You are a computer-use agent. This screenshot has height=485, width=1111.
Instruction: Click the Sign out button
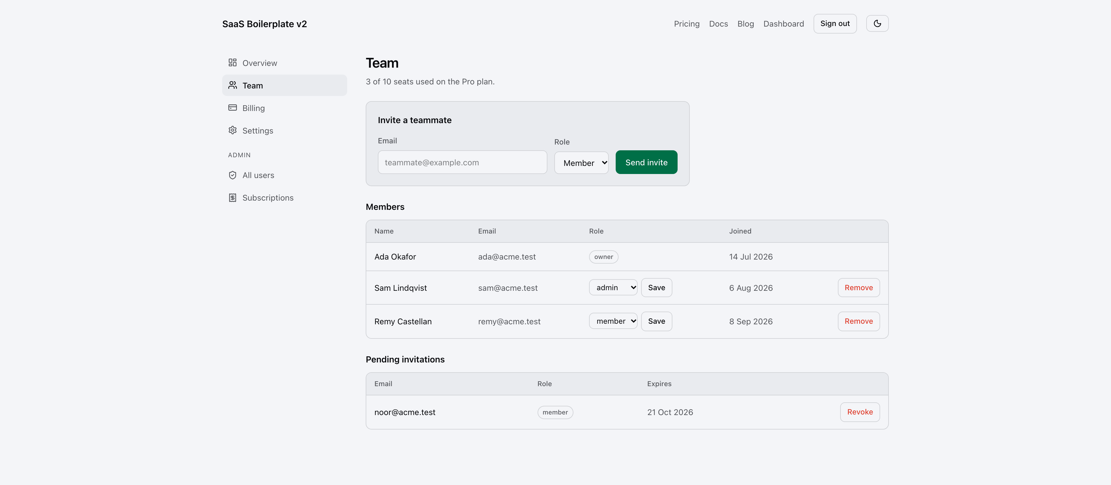pyautogui.click(x=835, y=24)
